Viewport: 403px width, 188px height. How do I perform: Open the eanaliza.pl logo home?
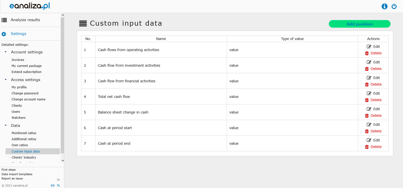point(30,6)
